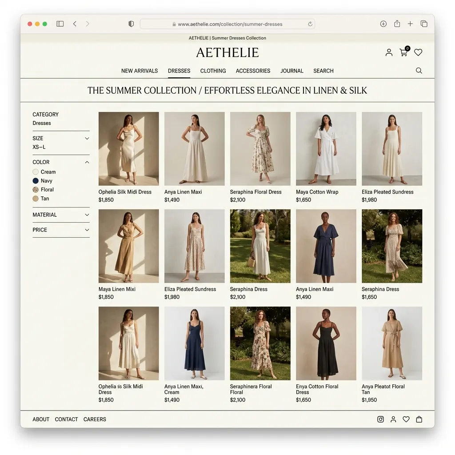455x455 pixels.
Task: Select the Tan color swatch
Action: click(x=36, y=199)
